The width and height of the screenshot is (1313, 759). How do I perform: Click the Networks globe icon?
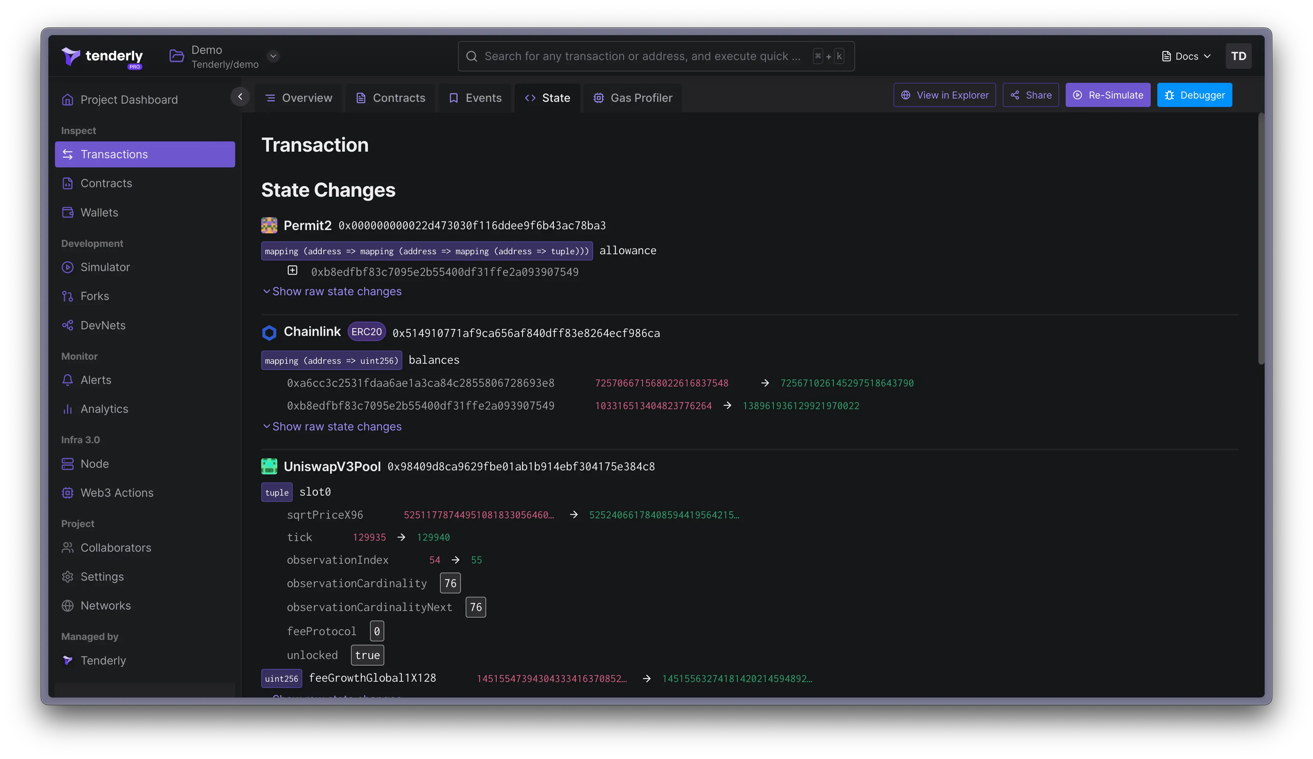68,605
